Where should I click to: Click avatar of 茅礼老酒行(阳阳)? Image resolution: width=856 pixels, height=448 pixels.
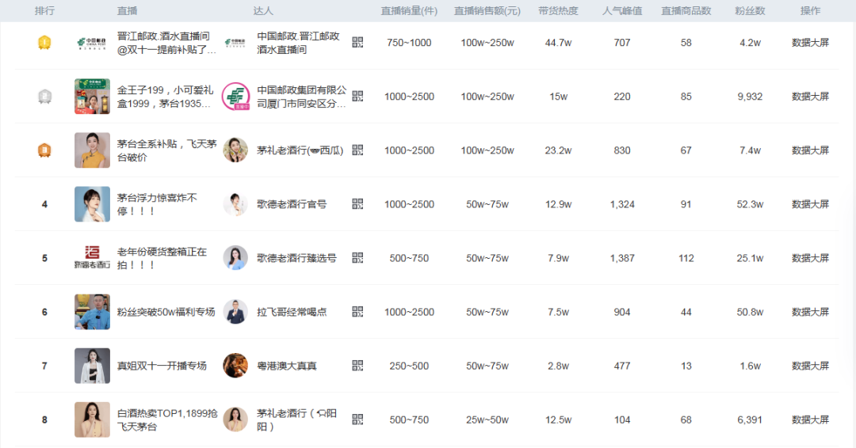point(235,420)
